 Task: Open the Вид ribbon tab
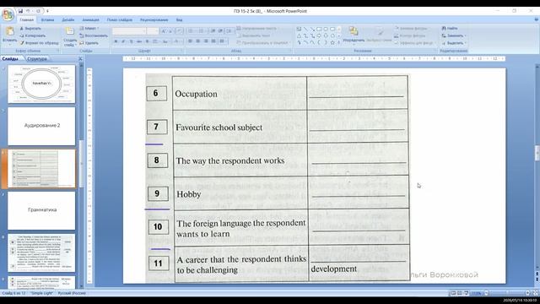tap(179, 20)
